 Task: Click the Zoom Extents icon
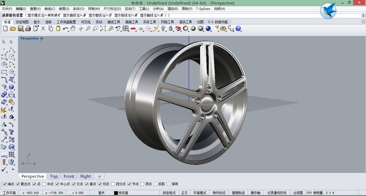[x=103, y=28]
